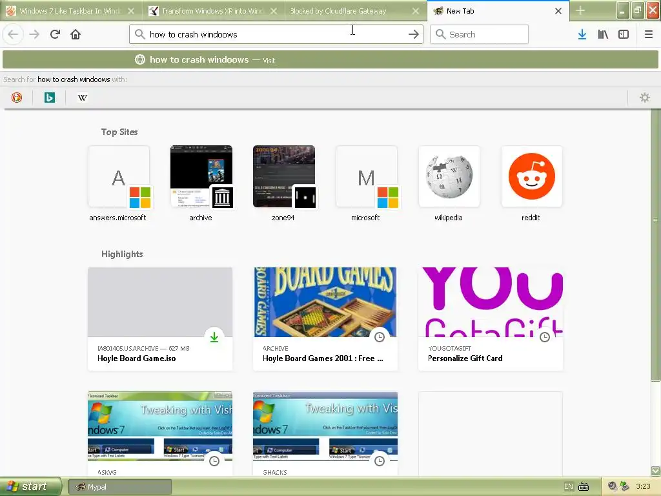Click the Mypal taskbar button

pyautogui.click(x=119, y=487)
